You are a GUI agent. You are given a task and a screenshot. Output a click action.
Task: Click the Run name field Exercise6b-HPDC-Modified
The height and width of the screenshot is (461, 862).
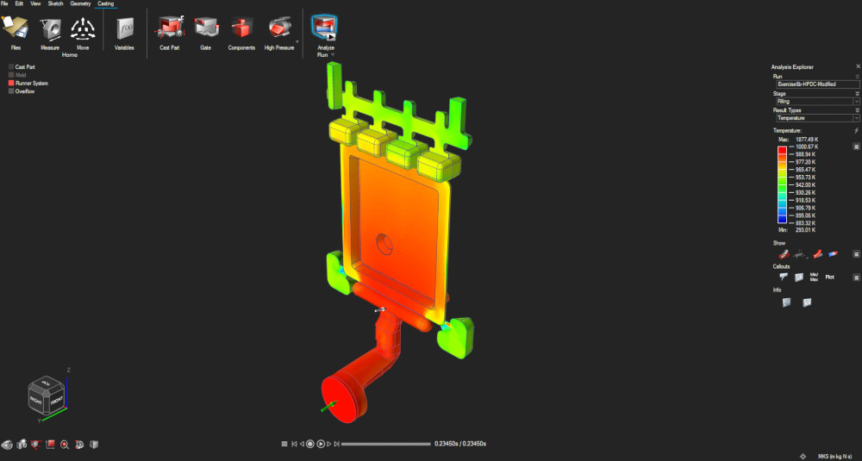point(818,84)
